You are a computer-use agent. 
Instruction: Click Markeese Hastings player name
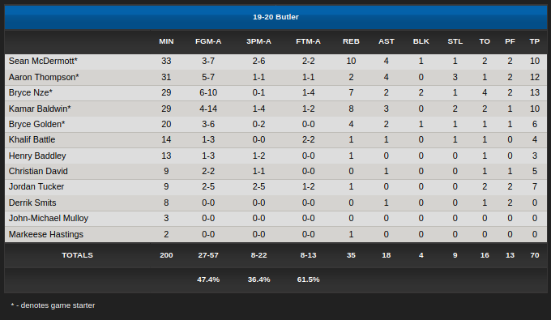(x=46, y=234)
